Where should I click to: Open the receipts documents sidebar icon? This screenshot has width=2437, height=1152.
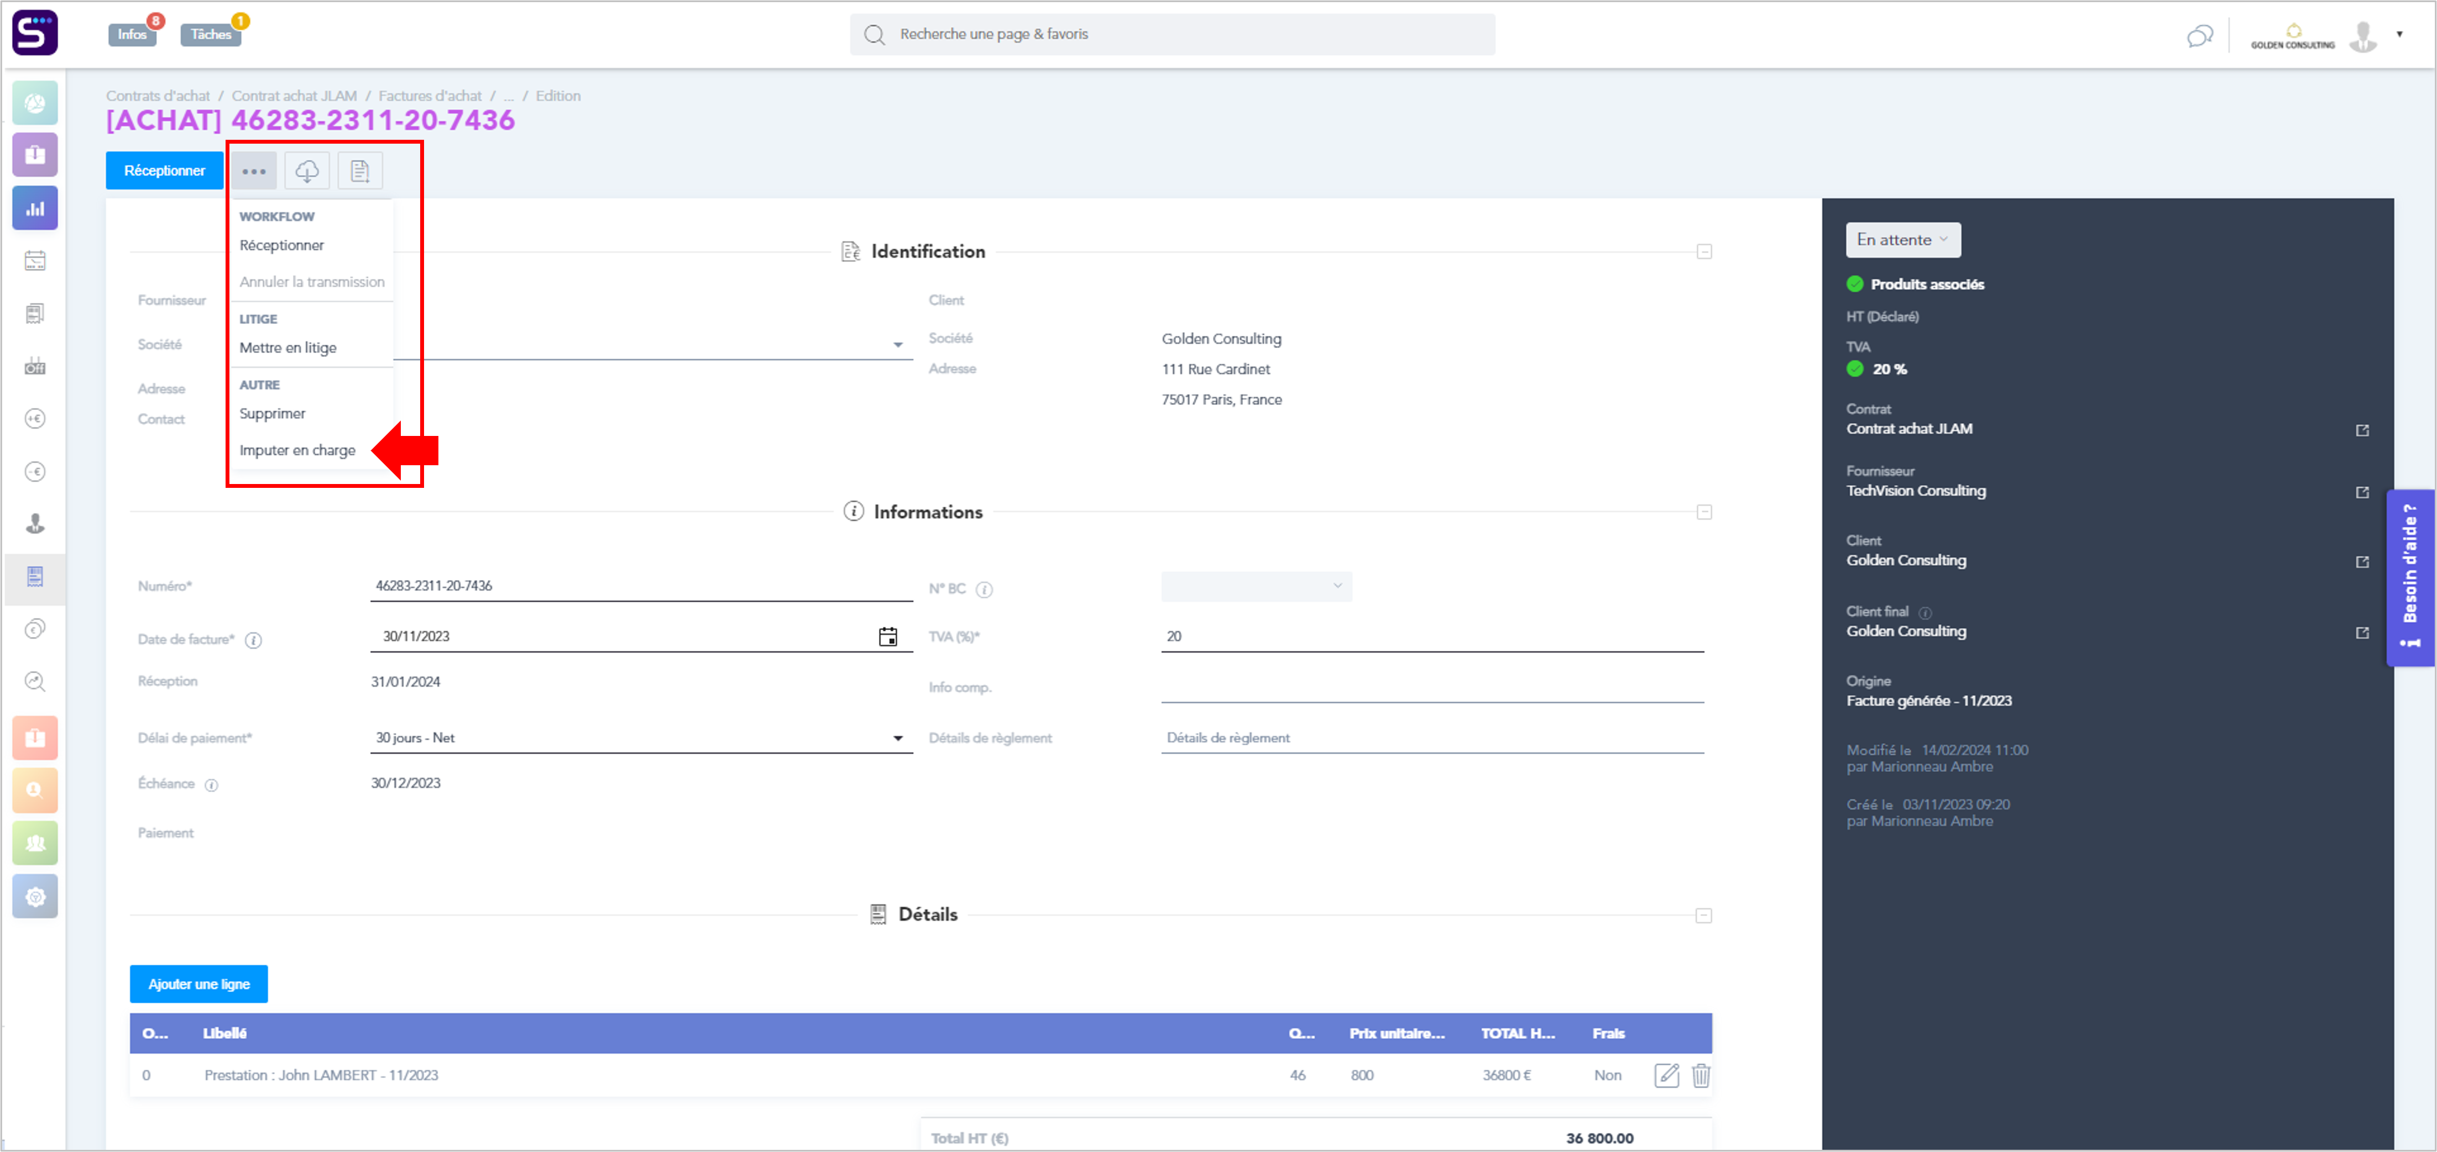(x=35, y=313)
